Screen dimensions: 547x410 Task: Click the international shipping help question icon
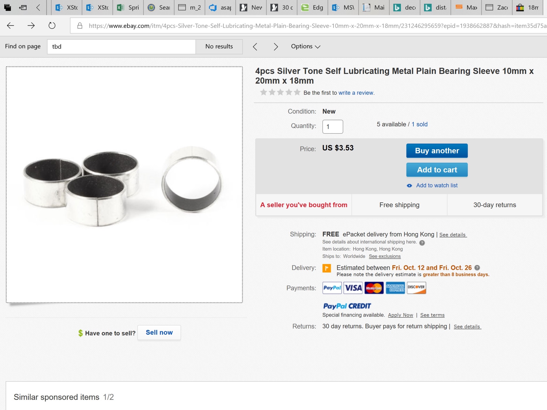pyautogui.click(x=422, y=243)
